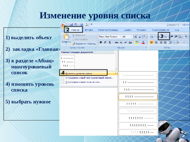Click Формат по образцу format painter
The height and width of the screenshot is (142, 190).
tap(84, 44)
